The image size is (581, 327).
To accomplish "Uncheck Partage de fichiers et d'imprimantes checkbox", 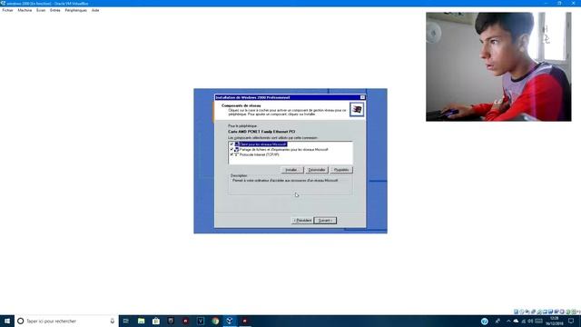I will click(231, 149).
